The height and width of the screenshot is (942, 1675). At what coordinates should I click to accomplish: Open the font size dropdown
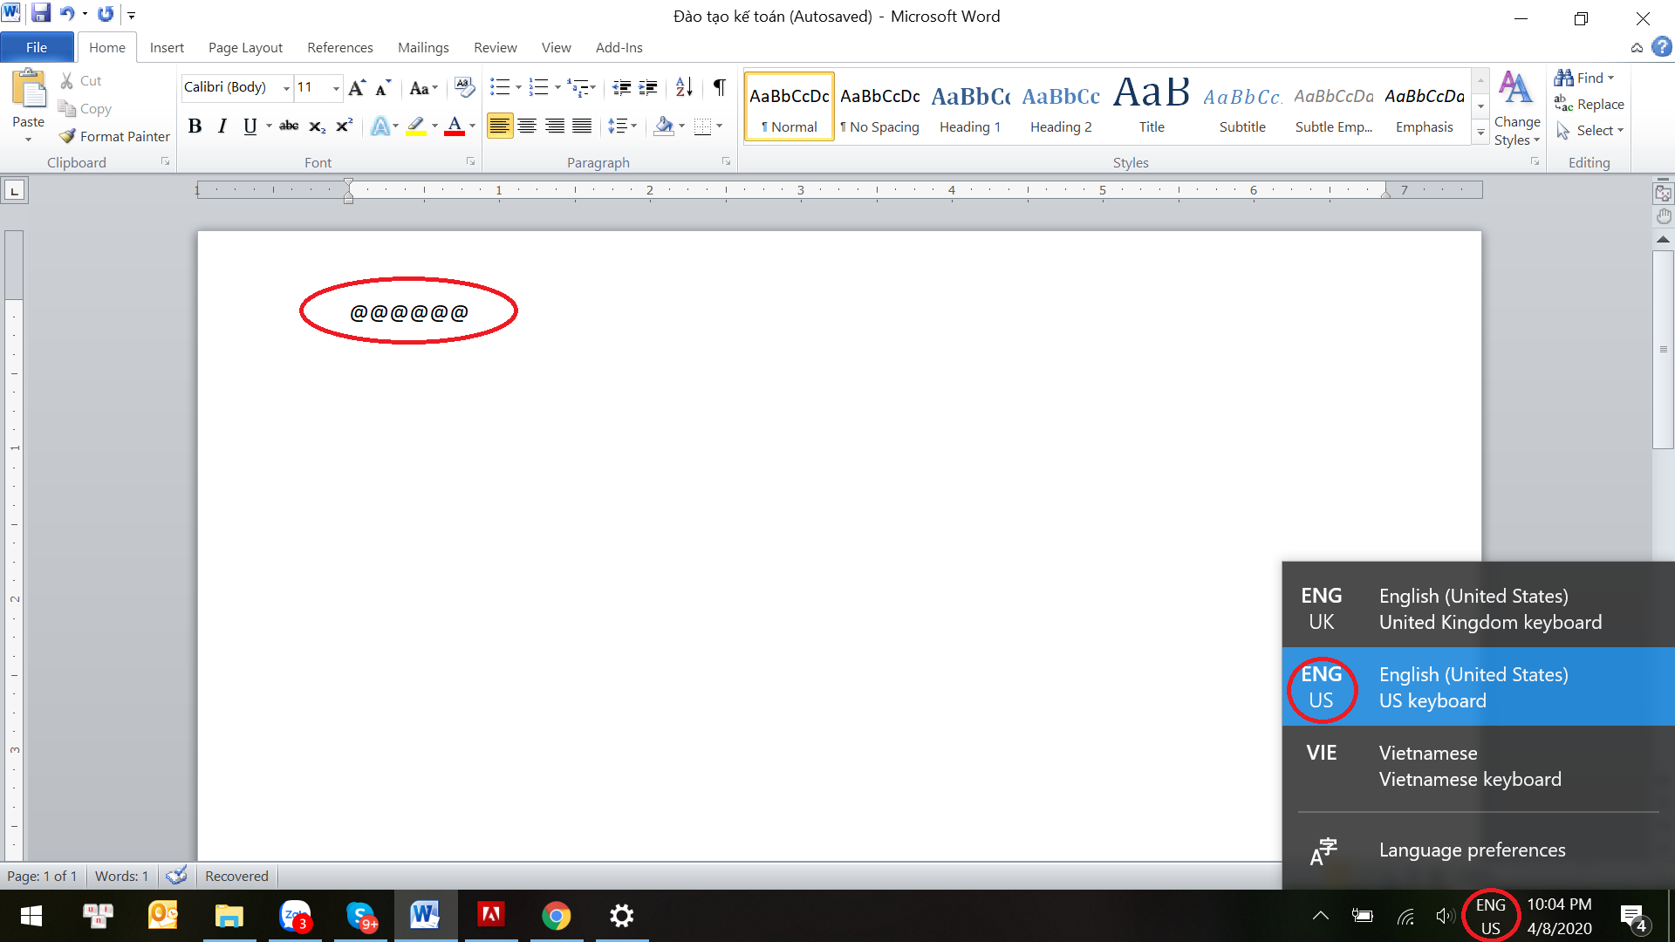tap(336, 88)
